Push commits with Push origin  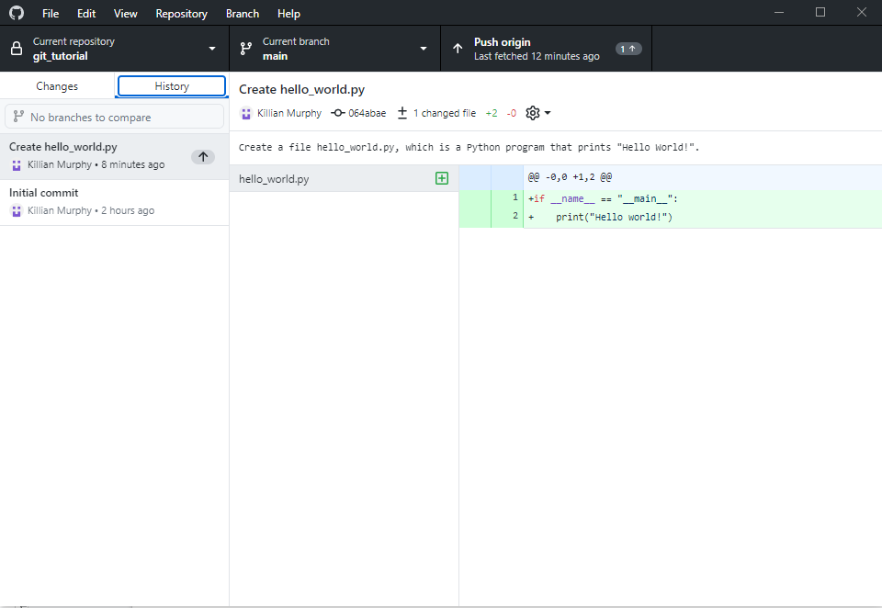546,49
